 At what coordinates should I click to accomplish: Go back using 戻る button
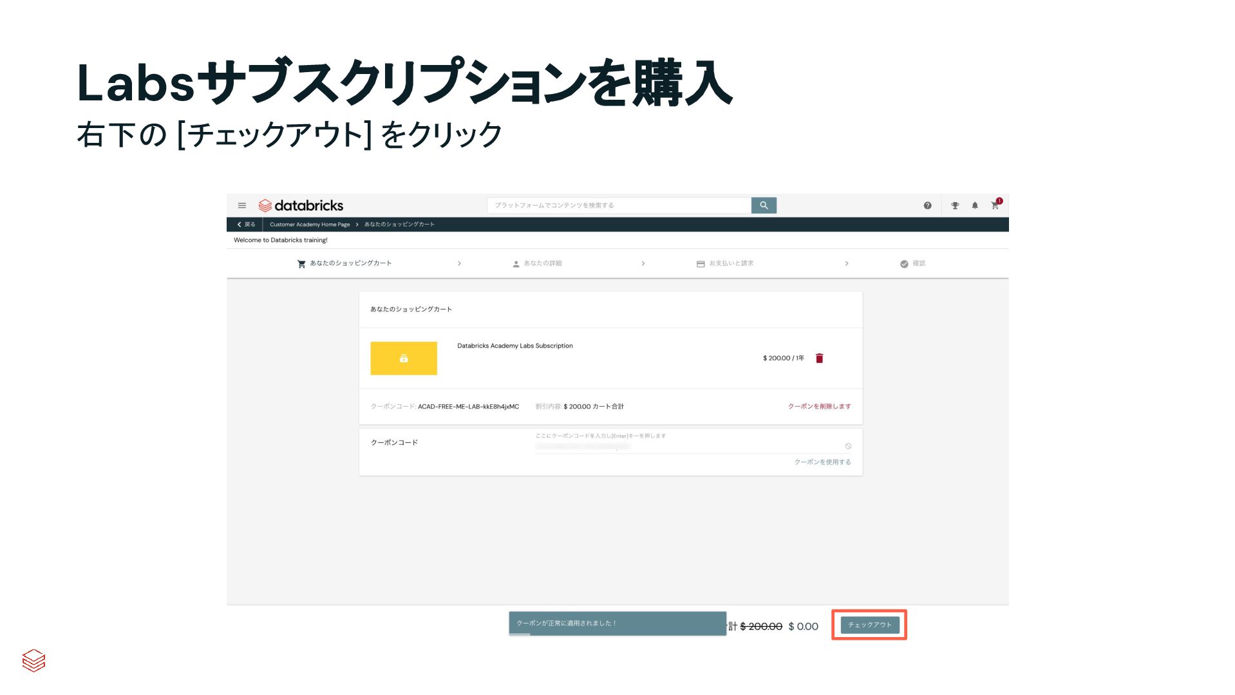[x=247, y=225]
